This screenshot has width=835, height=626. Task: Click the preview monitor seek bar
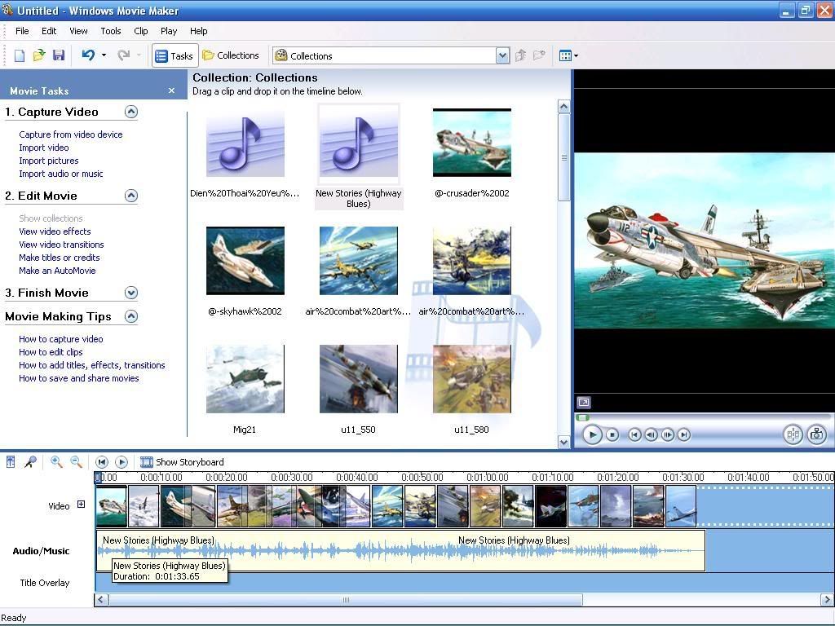(x=703, y=417)
